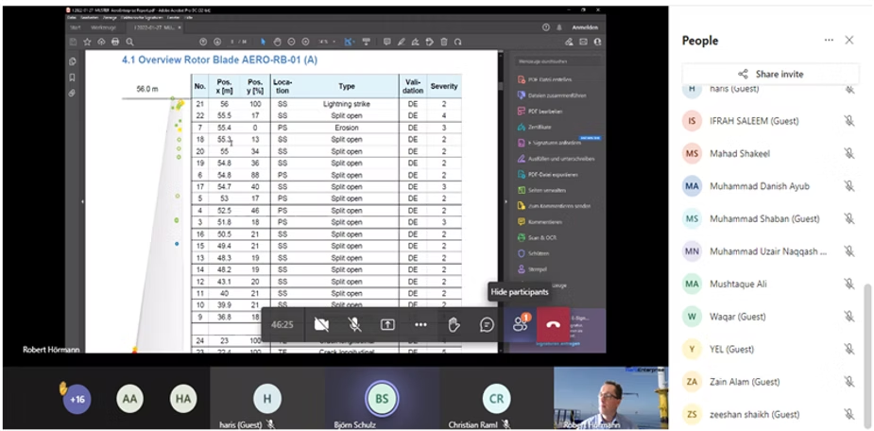874x431 pixels.
Task: Raise your hand in the meeting
Action: click(x=454, y=324)
